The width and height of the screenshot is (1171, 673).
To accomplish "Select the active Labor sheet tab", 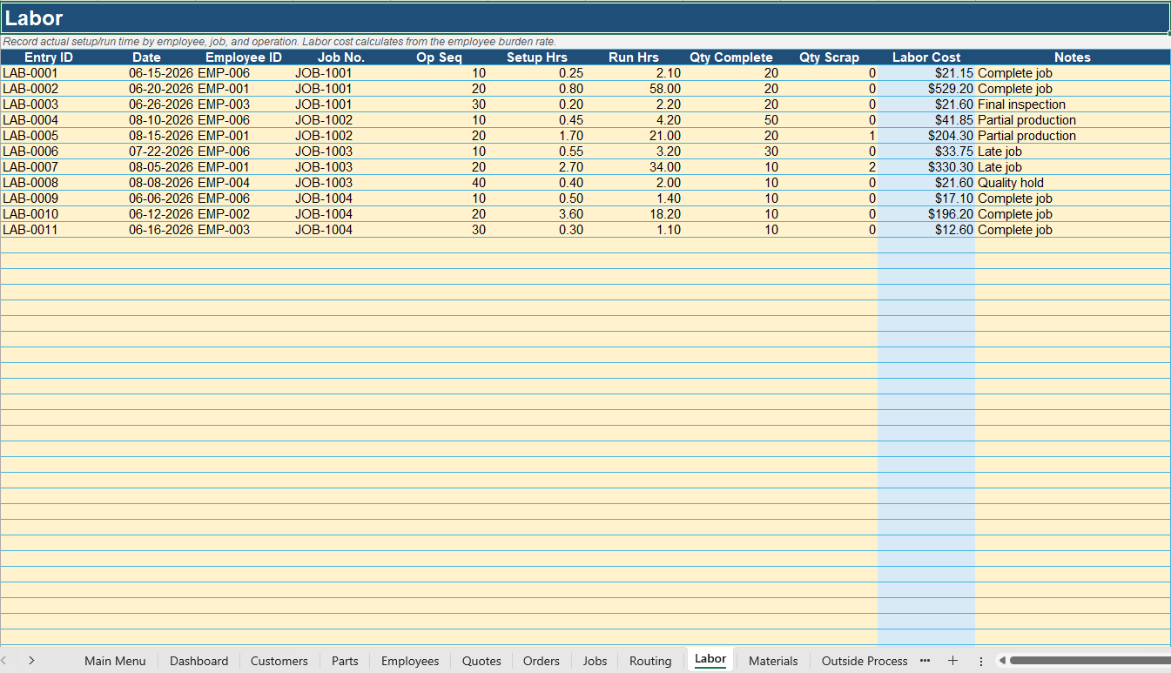I will click(x=710, y=659).
